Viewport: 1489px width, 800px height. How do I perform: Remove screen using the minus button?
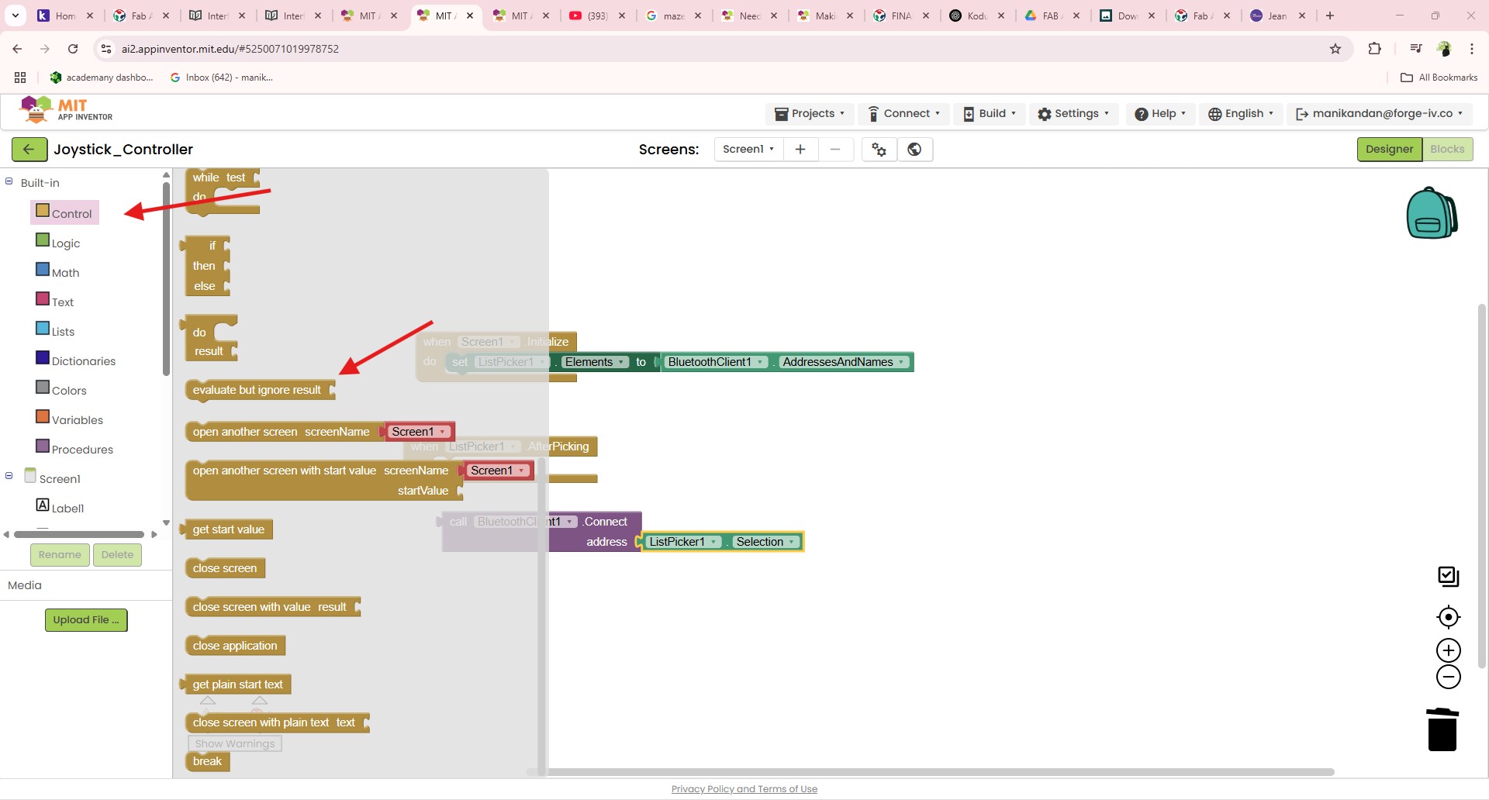(x=835, y=150)
